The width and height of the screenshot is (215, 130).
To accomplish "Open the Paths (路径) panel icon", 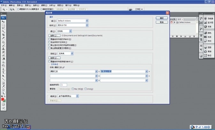I will 208,55.
